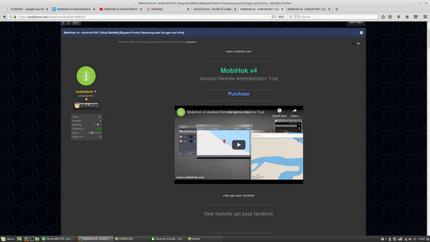Focus the Firefox Search input field
This screenshot has width=430, height=242.
(337, 17)
